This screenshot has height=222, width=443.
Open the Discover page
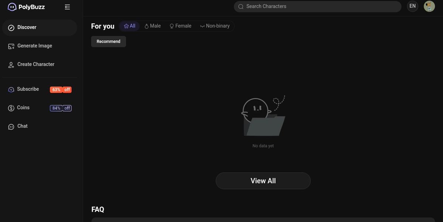40,27
